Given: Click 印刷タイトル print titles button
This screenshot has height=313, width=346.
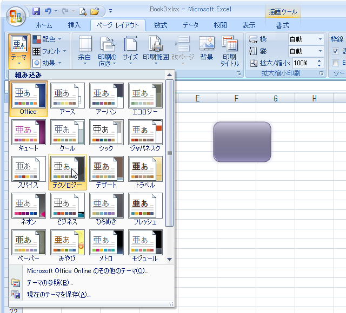Looking at the screenshot, I should tap(229, 51).
